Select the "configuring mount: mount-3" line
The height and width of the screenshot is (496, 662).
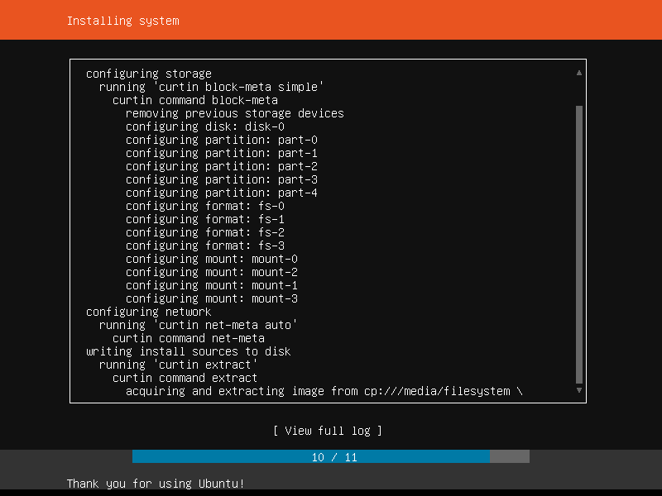pyautogui.click(x=212, y=298)
